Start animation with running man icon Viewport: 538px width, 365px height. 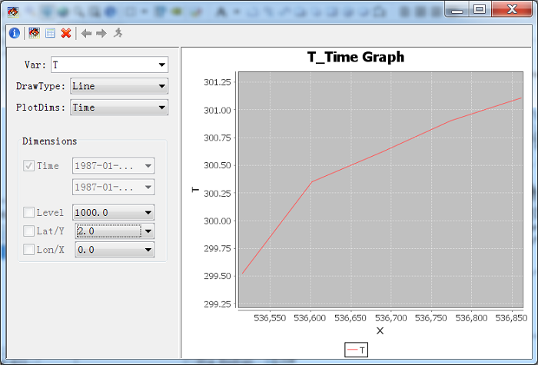tap(118, 33)
